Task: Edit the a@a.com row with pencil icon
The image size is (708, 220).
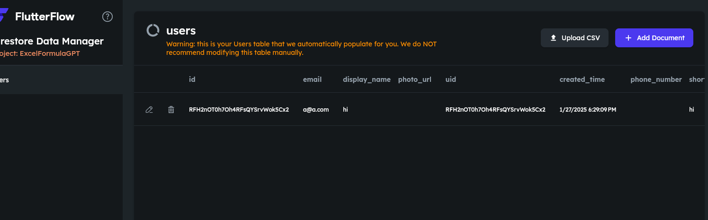Action: (x=149, y=110)
